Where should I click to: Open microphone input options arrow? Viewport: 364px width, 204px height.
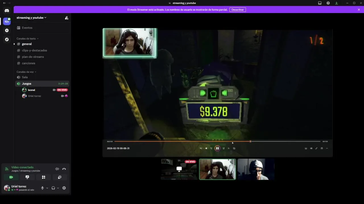[x=47, y=188]
